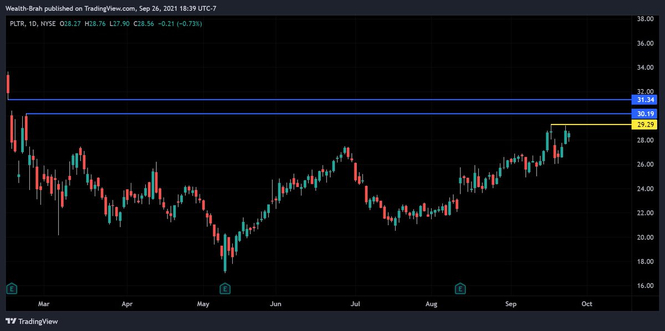
Task: Click the NYSE exchange label
Action: pos(48,23)
